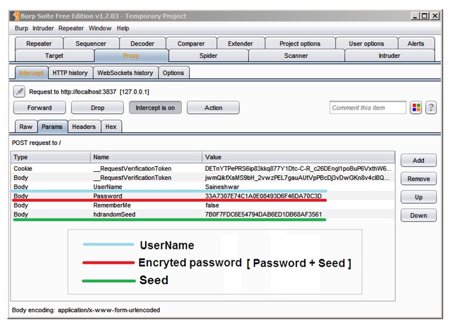This screenshot has height=326, width=450.
Task: Switch to the Headers request view
Action: click(x=84, y=126)
